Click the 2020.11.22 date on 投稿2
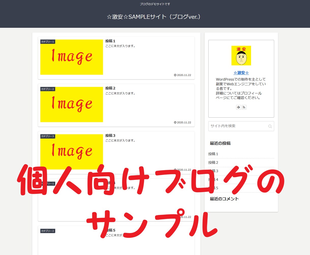Image resolution: width=310 pixels, height=255 pixels. [184, 122]
